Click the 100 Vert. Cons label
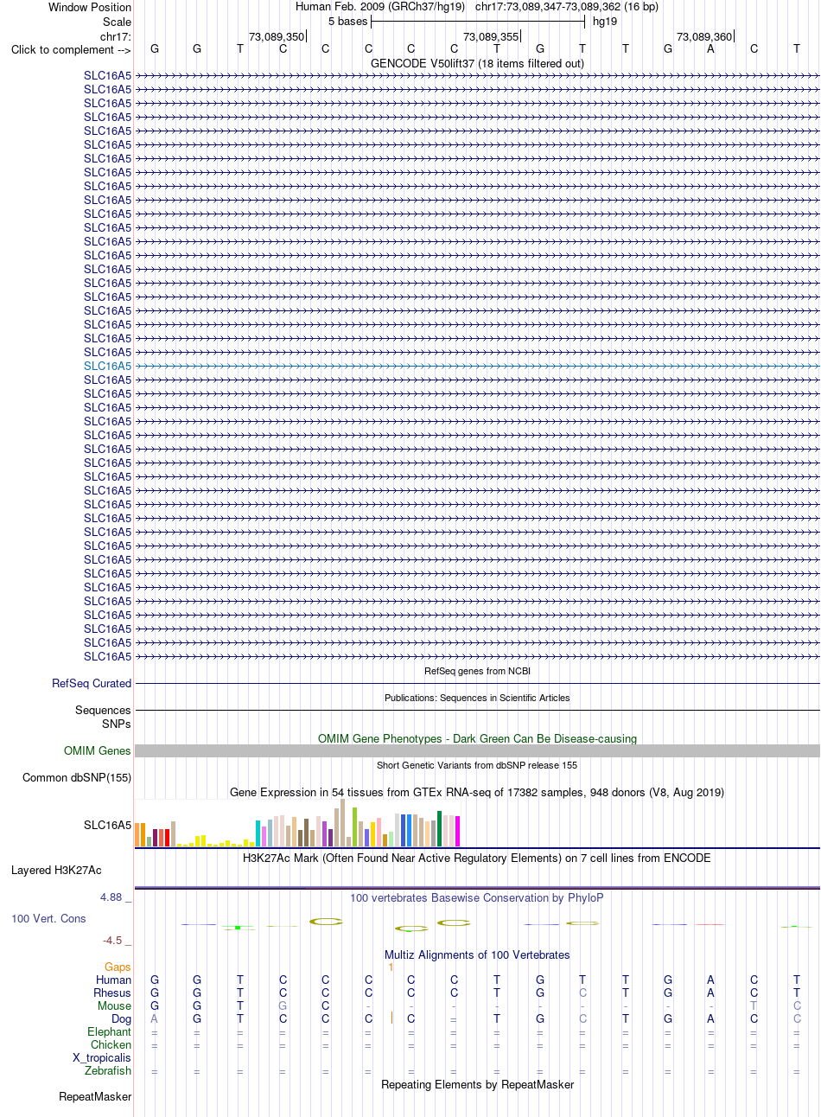The height and width of the screenshot is (1117, 821). pos(48,918)
